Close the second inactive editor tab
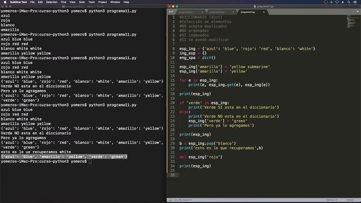The width and height of the screenshot is (361, 203). (233, 12)
